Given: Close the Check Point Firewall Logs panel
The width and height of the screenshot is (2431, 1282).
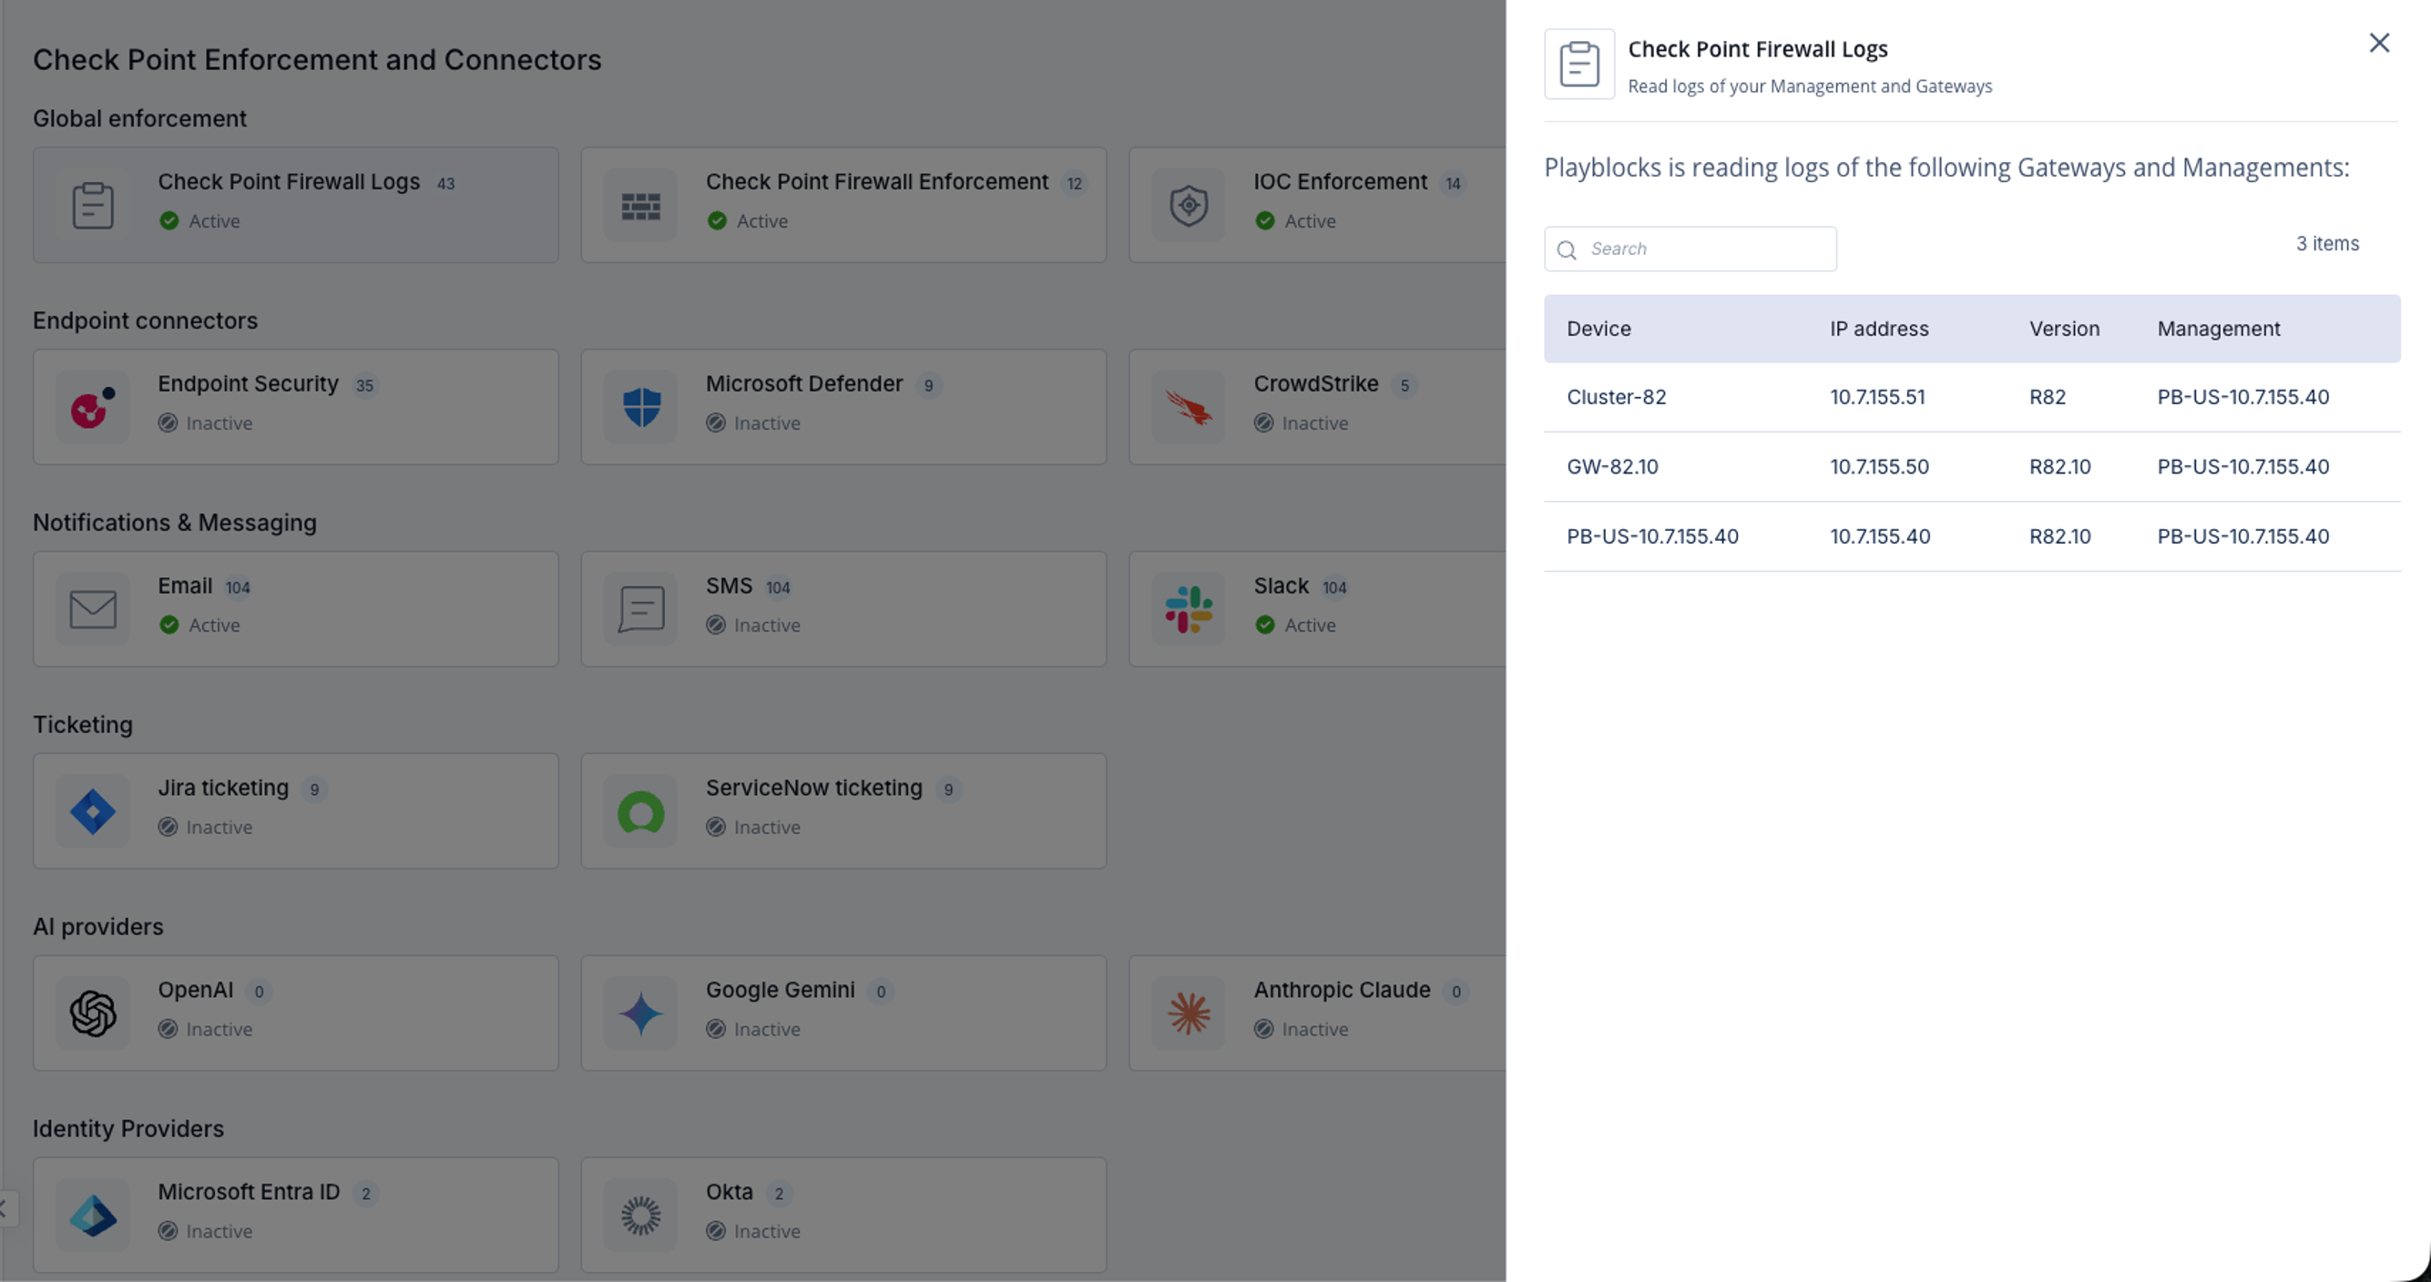Looking at the screenshot, I should point(2378,44).
